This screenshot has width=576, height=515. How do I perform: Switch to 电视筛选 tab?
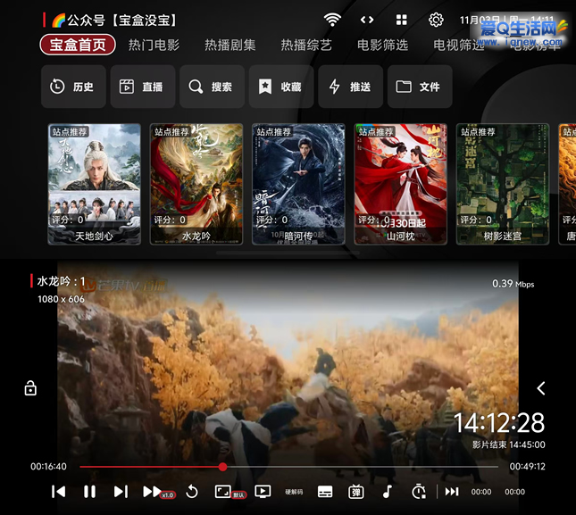459,45
